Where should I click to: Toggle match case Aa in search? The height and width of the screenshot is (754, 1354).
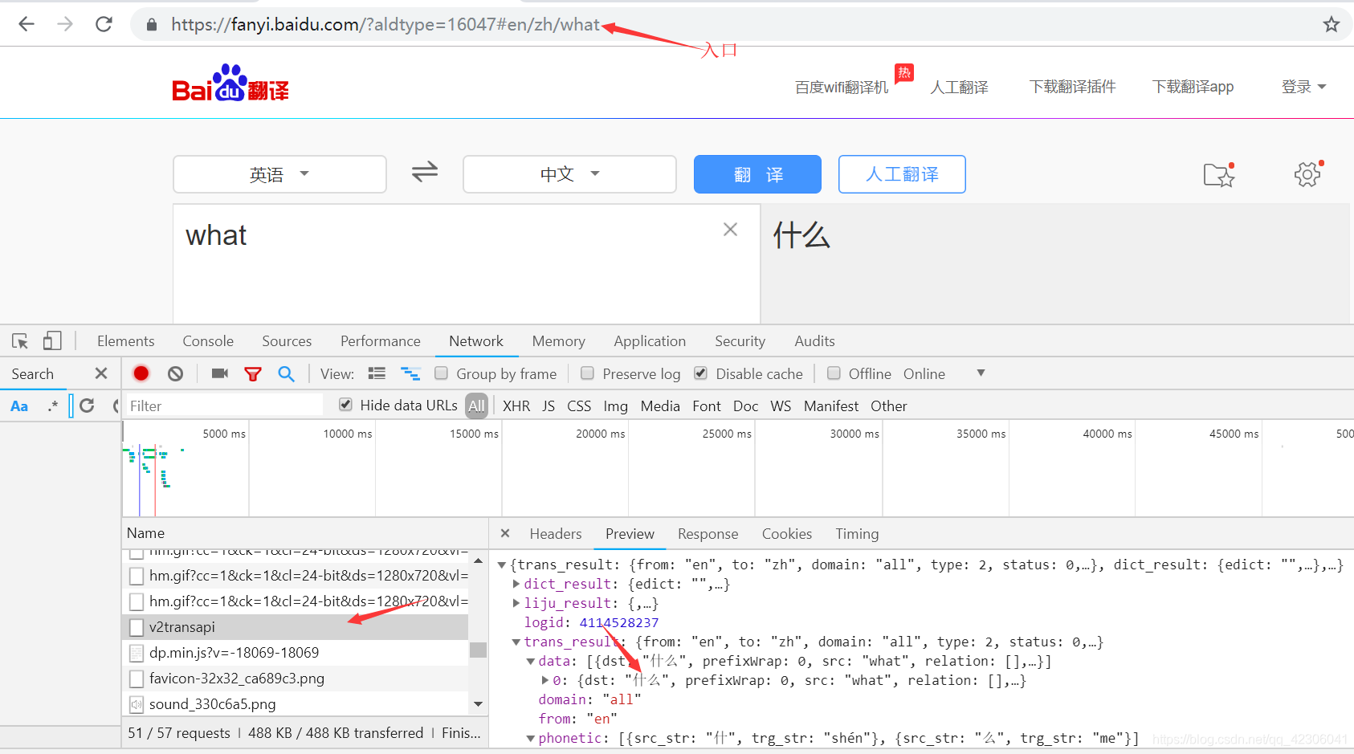(19, 406)
